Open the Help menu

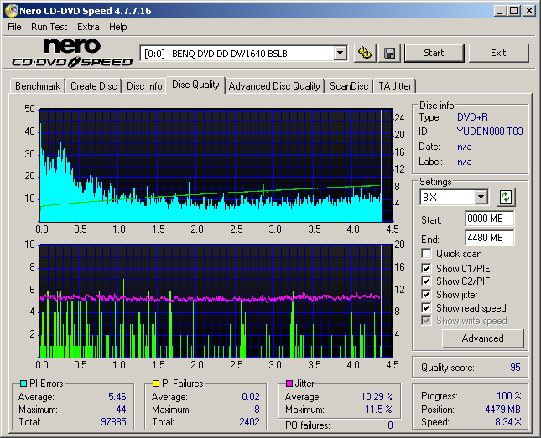point(118,27)
